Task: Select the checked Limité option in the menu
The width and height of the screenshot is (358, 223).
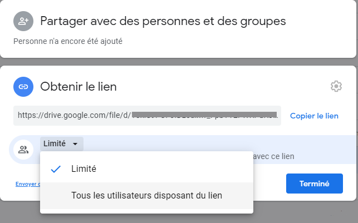Action: tap(146, 169)
